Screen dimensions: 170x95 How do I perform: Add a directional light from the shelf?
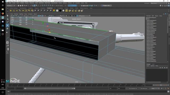pyautogui.click(x=14, y=11)
